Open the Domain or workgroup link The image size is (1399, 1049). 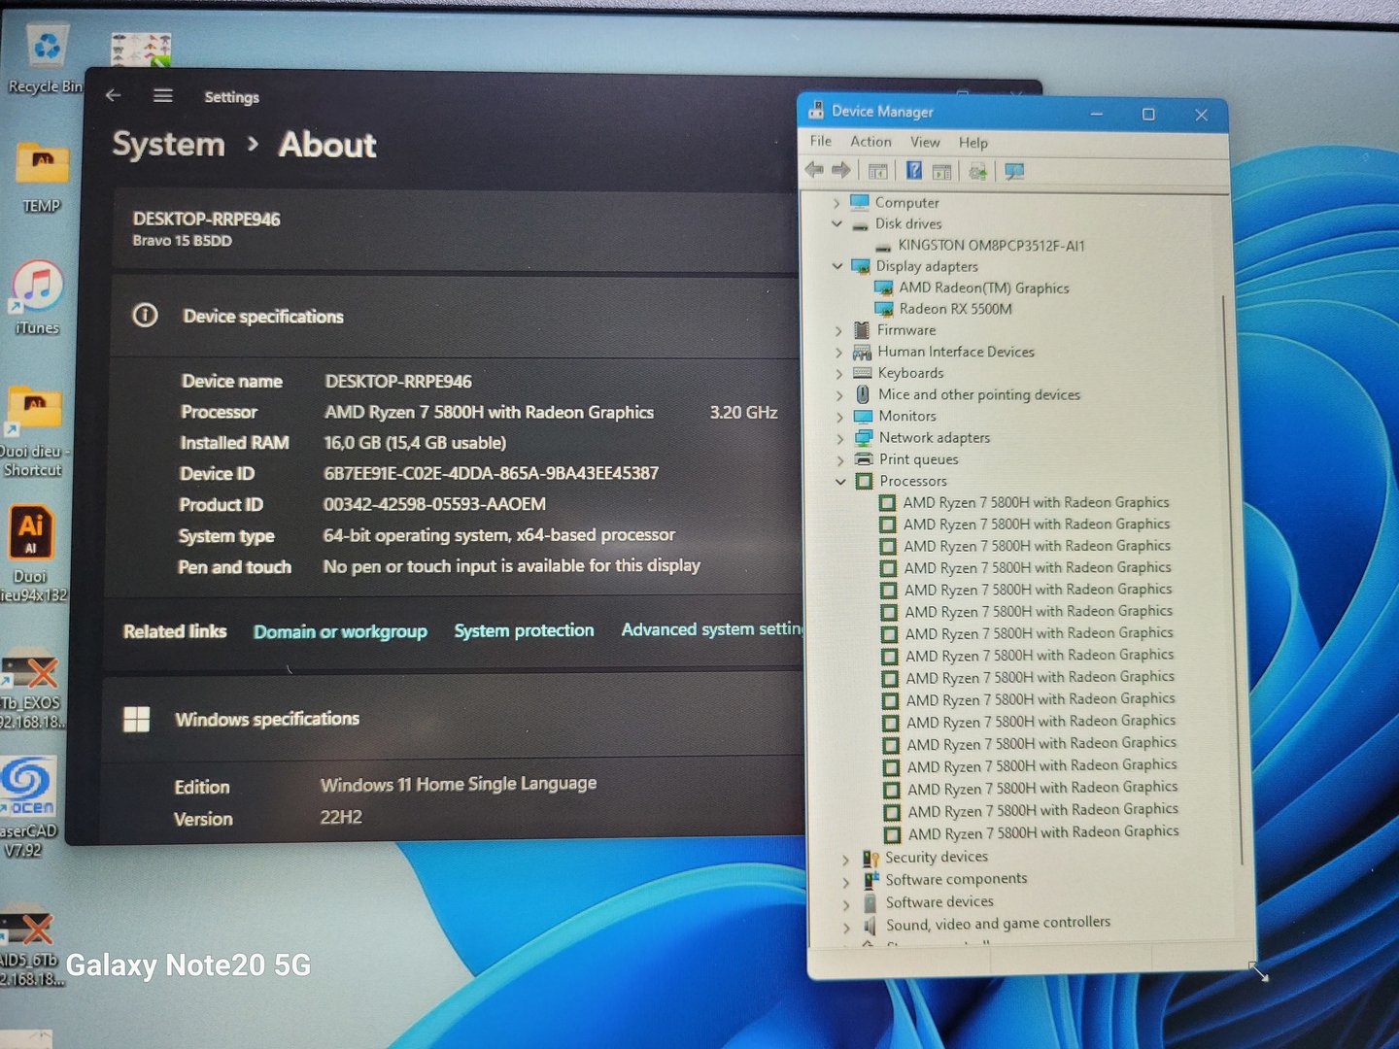[340, 631]
